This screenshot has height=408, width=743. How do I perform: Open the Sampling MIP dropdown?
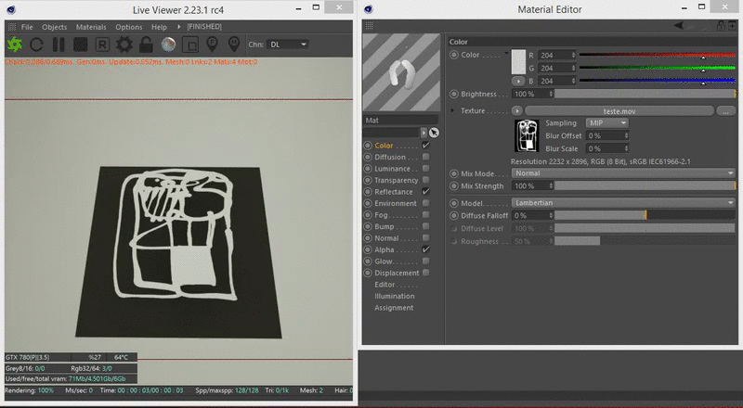(x=607, y=122)
